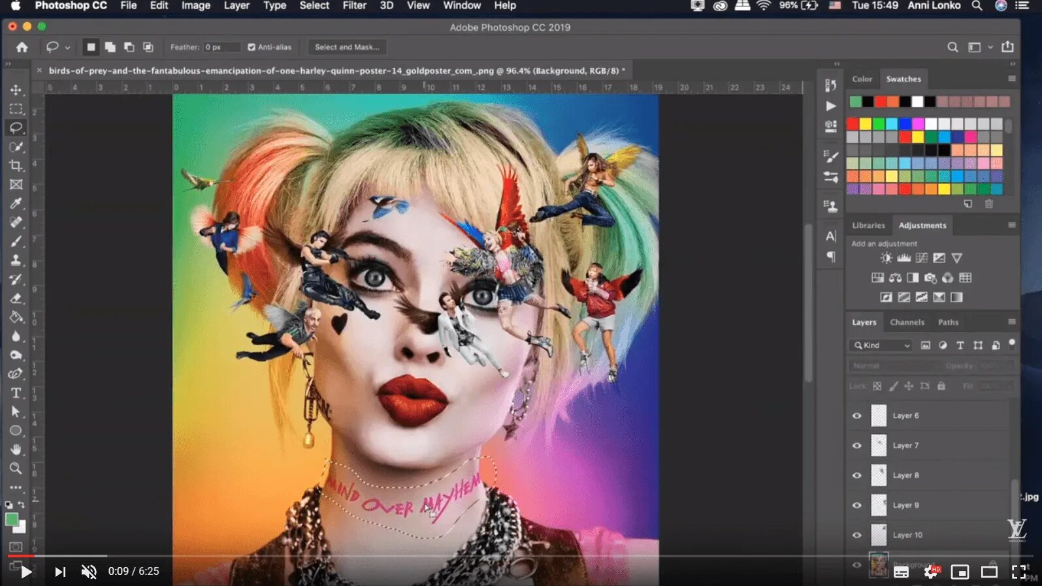Select the Hand tool
This screenshot has width=1042, height=586.
(16, 450)
